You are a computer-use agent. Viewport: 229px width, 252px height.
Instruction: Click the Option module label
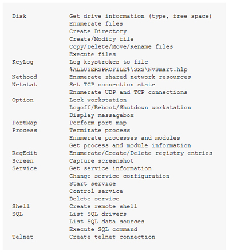click(23, 100)
